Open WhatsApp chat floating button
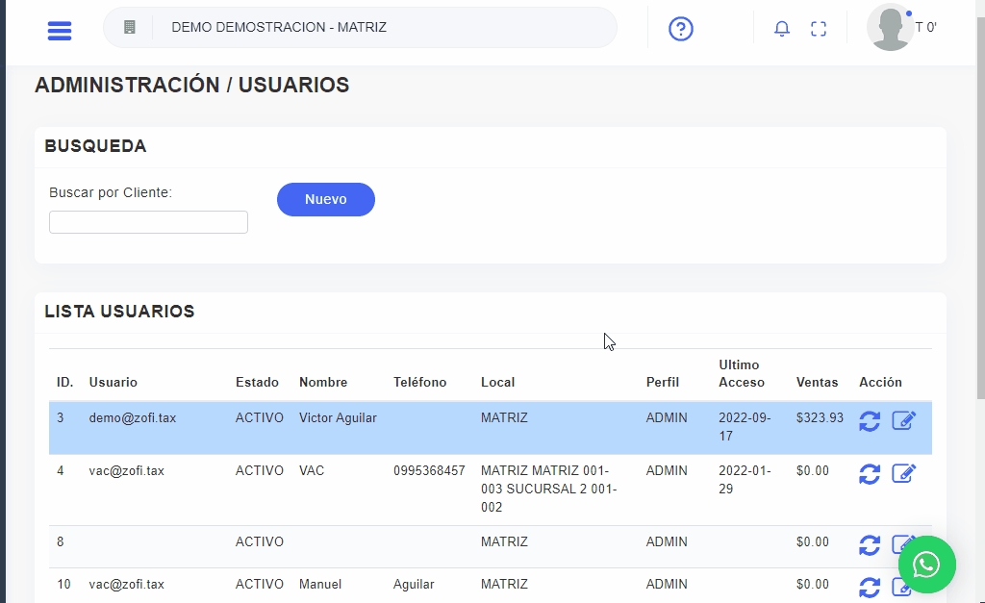 (x=926, y=565)
